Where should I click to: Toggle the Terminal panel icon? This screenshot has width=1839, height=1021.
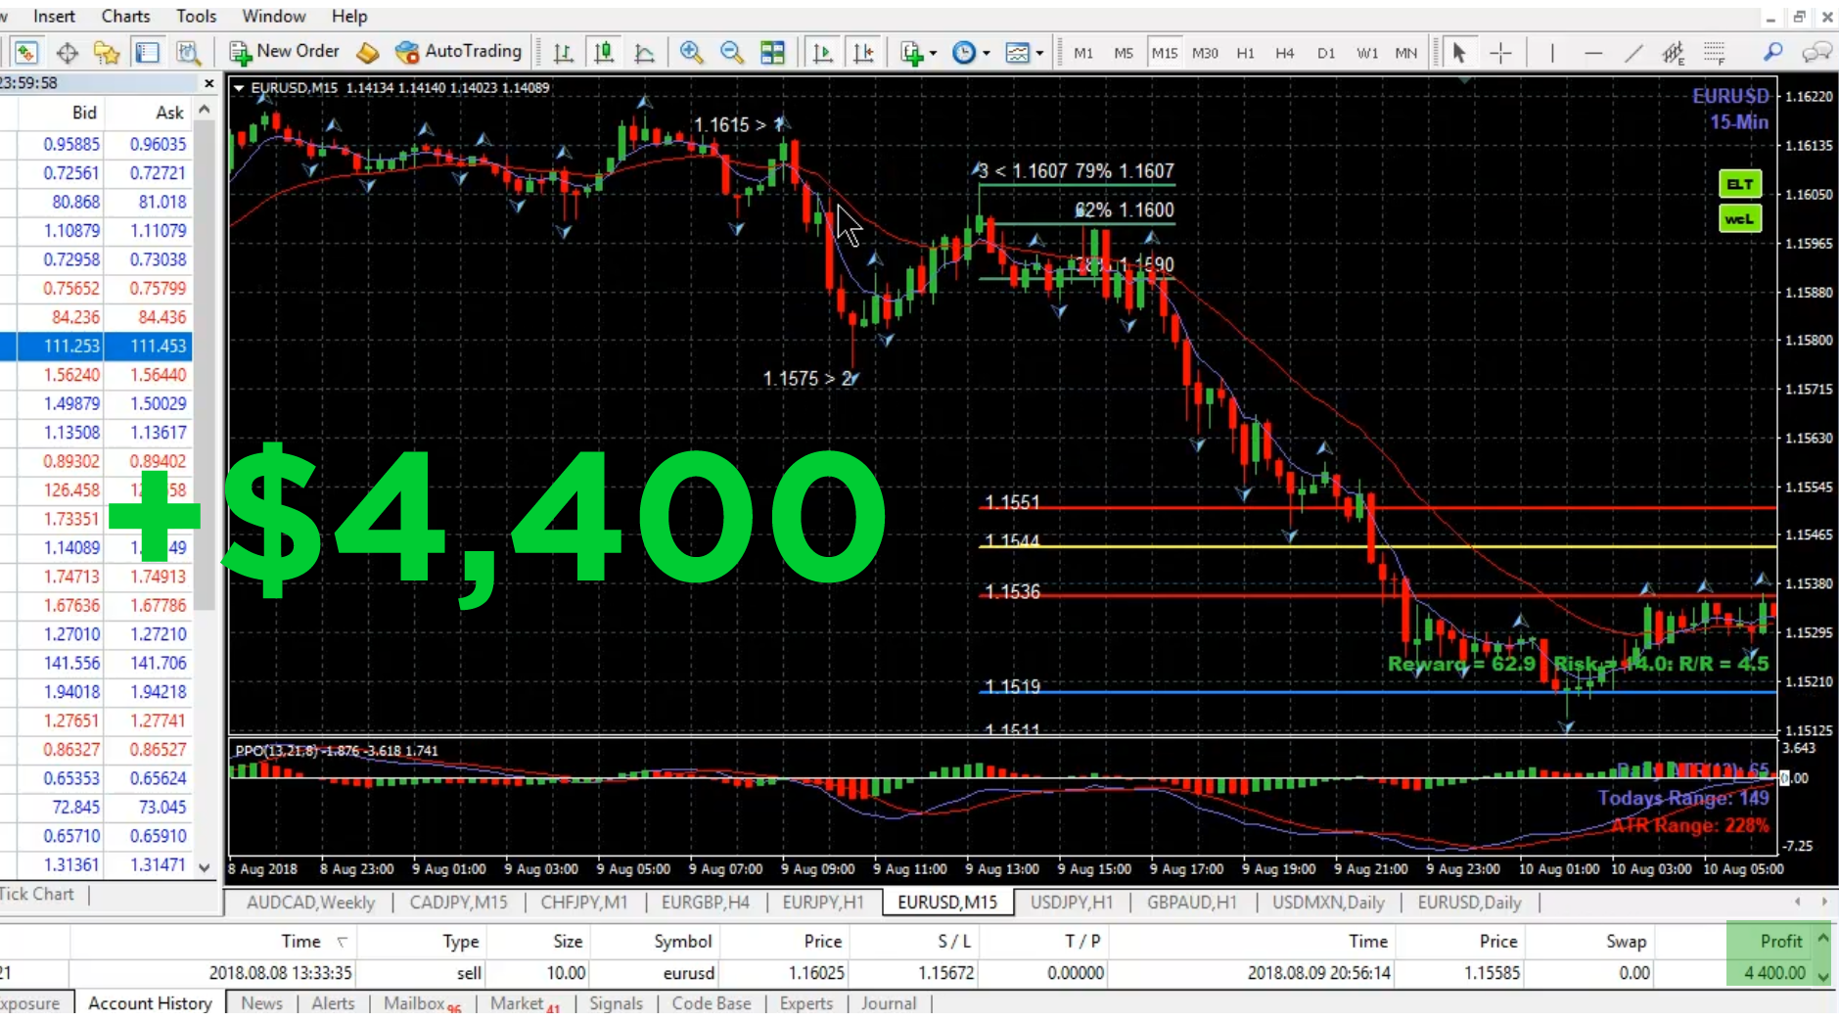tap(147, 52)
